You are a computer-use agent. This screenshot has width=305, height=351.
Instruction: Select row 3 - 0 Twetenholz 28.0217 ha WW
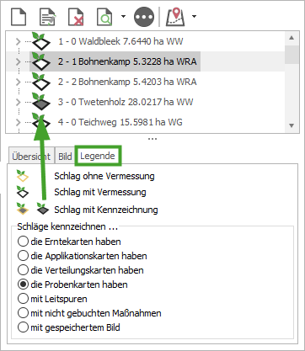(x=126, y=102)
